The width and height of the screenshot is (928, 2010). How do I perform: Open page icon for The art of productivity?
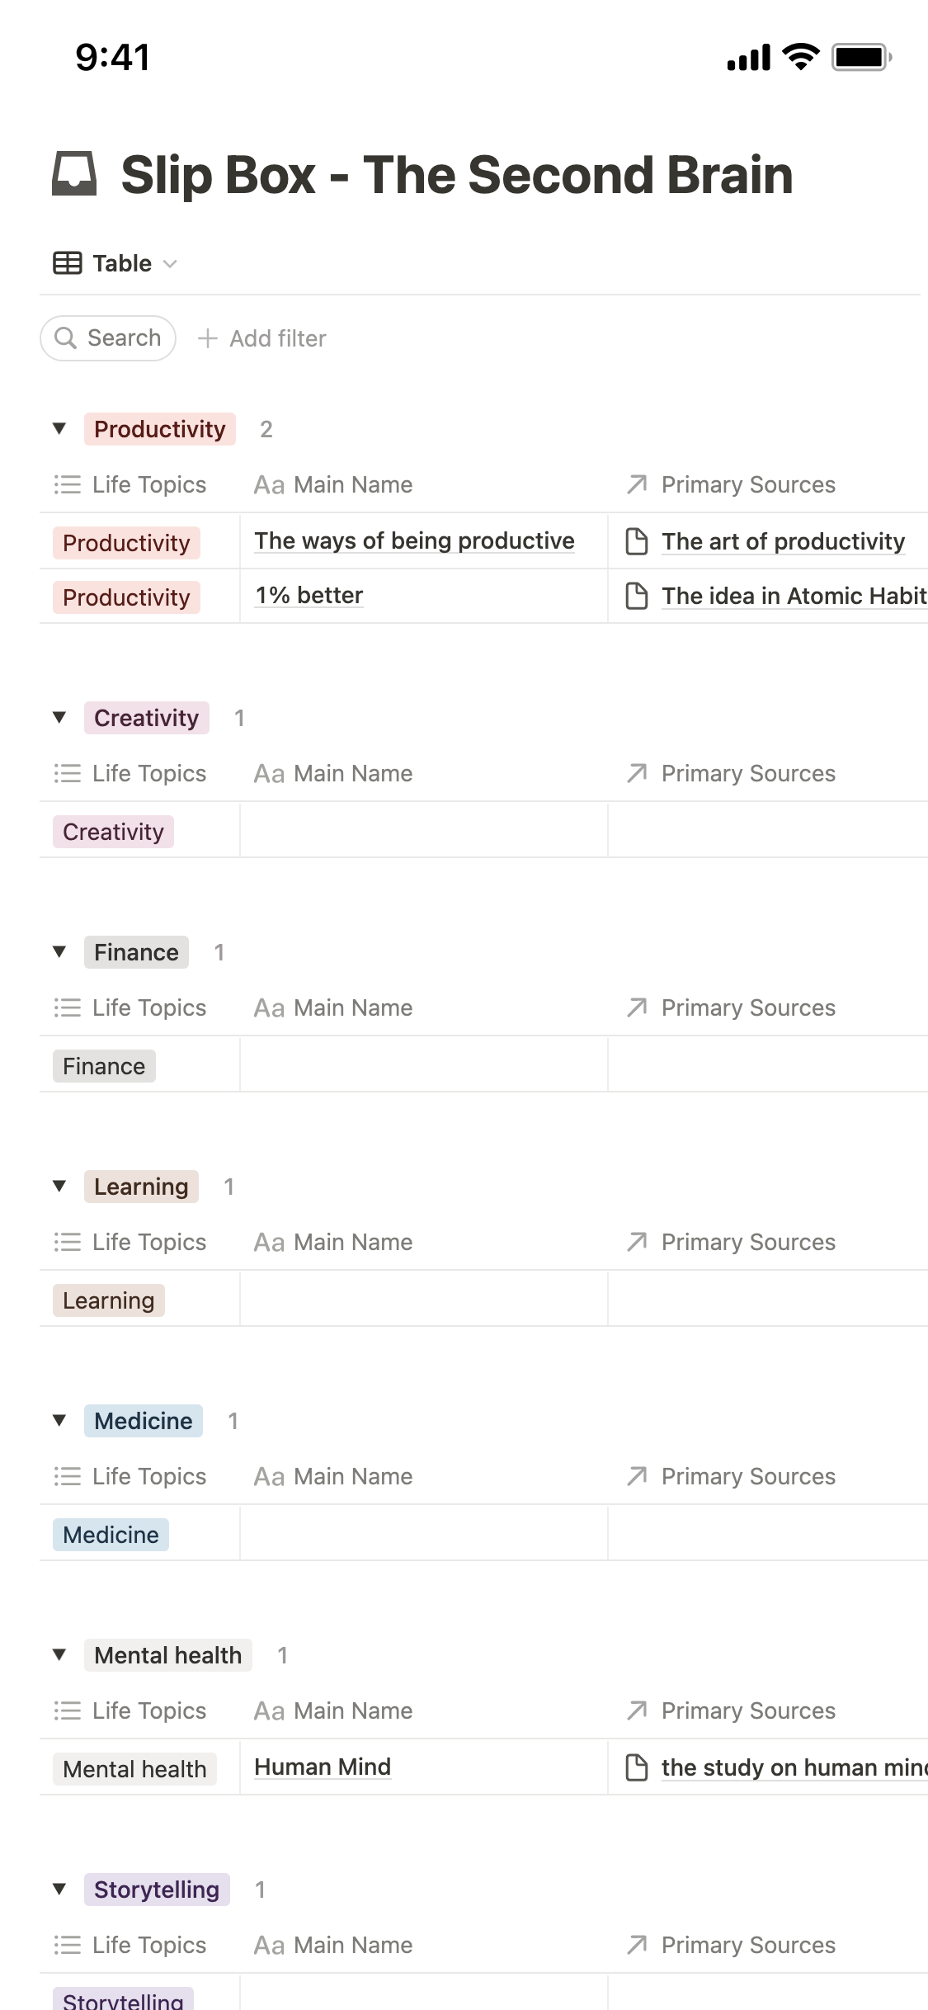tap(637, 541)
